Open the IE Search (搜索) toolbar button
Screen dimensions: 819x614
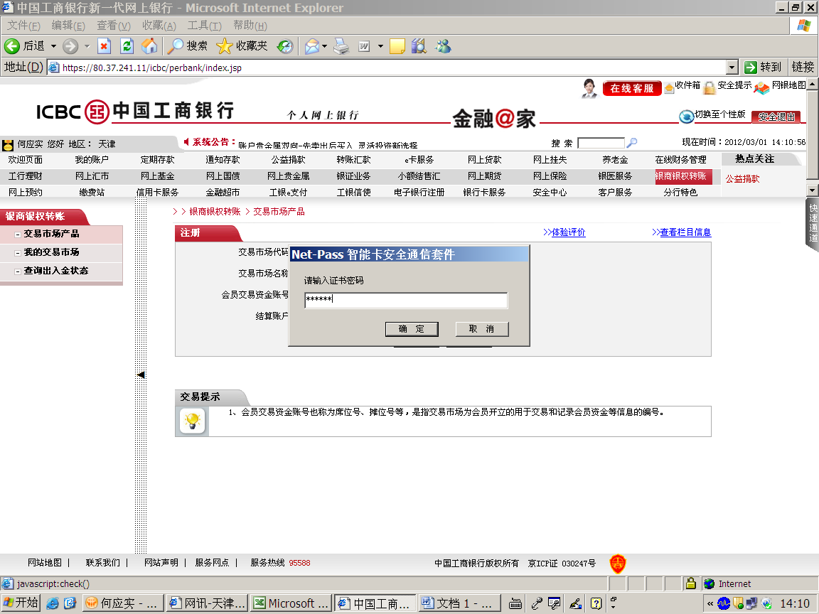coord(188,46)
